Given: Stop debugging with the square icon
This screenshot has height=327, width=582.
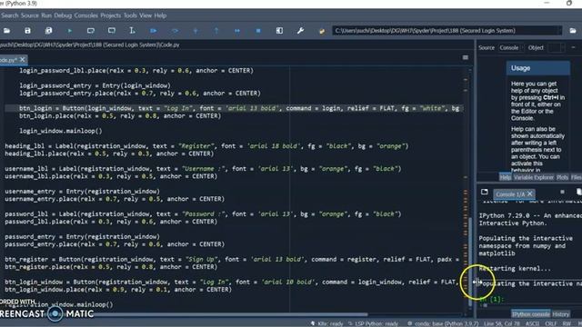Looking at the screenshot, I should (x=258, y=31).
